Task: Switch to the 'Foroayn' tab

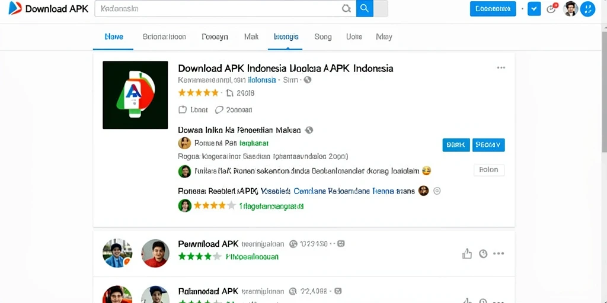Action: [x=215, y=37]
